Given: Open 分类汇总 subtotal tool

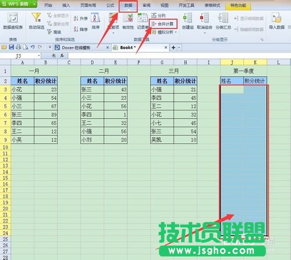Looking at the screenshot, I should point(223,21).
